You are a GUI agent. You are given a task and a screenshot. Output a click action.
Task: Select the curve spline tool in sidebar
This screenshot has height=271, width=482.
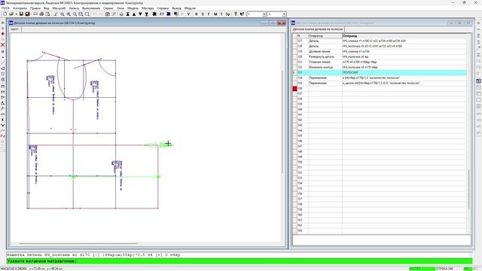click(x=3, y=130)
